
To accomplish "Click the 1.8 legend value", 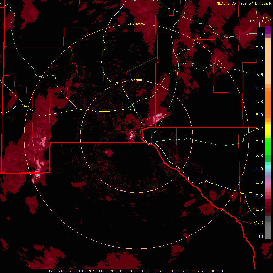I will point(259,169).
